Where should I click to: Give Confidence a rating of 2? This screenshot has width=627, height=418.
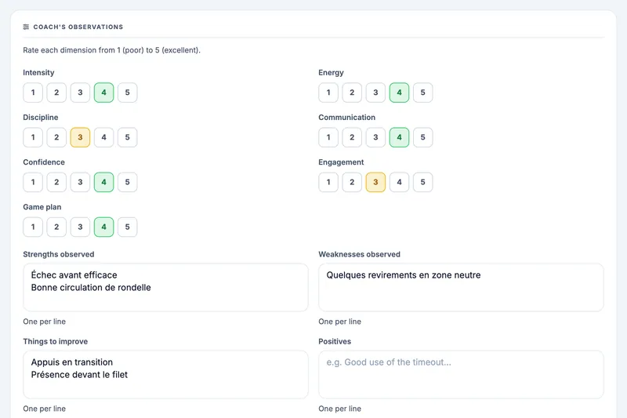pyautogui.click(x=56, y=182)
